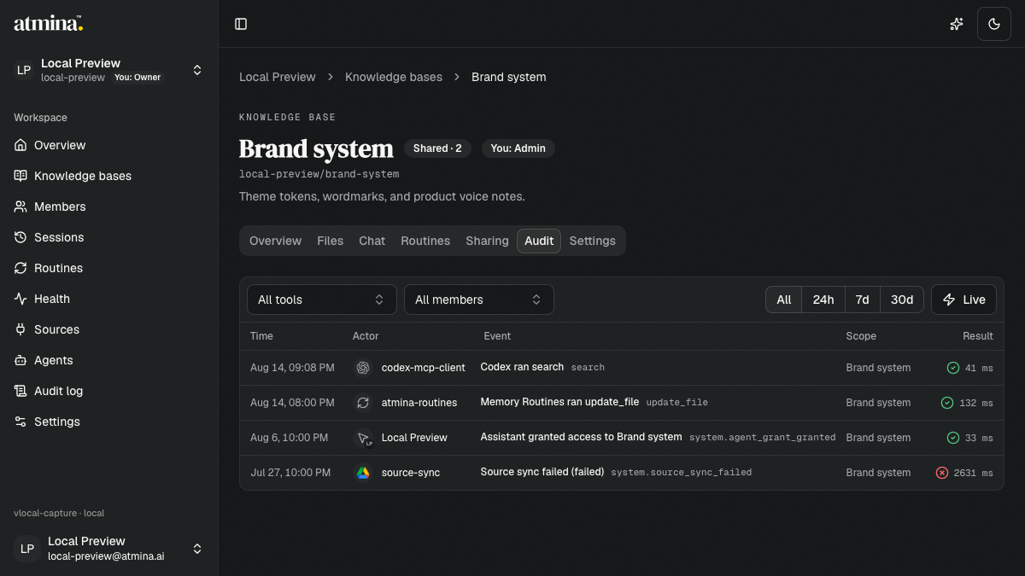The height and width of the screenshot is (576, 1025).
Task: Open Overview in the sidebar
Action: click(109, 145)
